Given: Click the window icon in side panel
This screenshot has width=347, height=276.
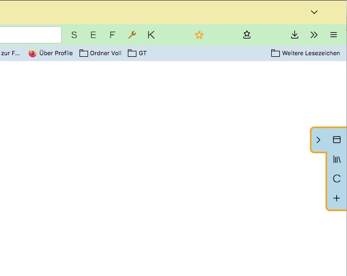Looking at the screenshot, I should coord(337,140).
